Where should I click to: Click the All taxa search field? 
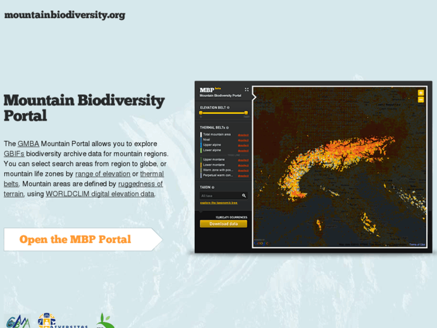[223, 196]
